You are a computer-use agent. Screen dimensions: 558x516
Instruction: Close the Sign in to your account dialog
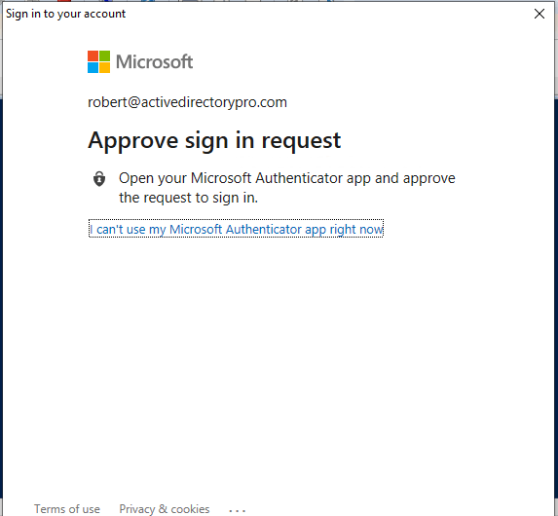(x=539, y=14)
